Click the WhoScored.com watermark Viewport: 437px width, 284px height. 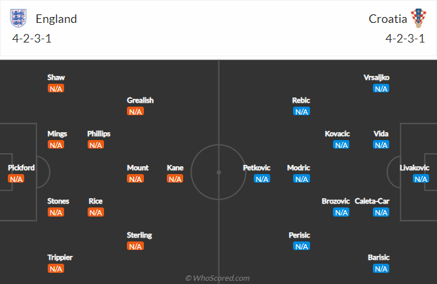click(218, 278)
